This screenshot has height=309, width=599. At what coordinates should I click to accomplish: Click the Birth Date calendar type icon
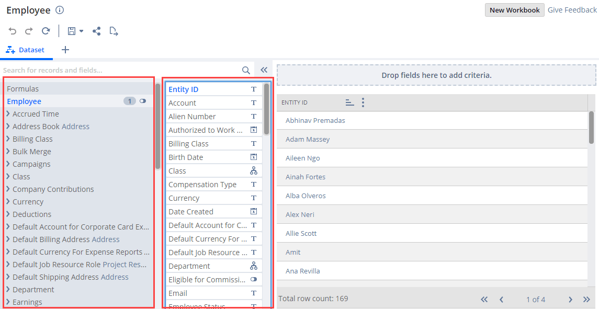254,157
